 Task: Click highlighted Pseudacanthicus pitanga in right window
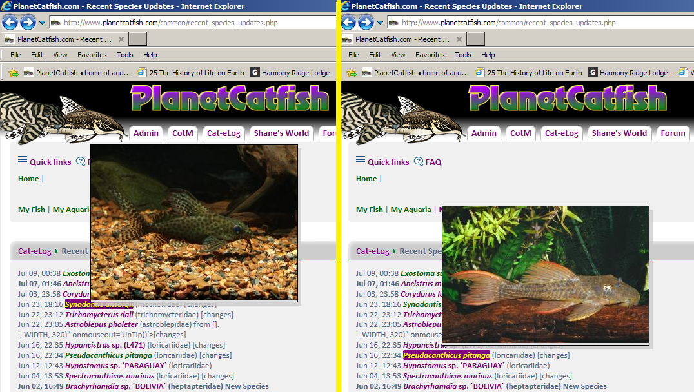(446, 355)
